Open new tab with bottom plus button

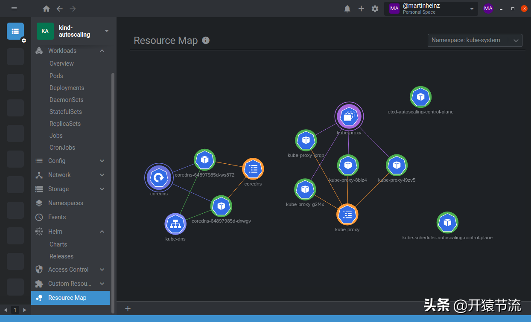tap(128, 309)
